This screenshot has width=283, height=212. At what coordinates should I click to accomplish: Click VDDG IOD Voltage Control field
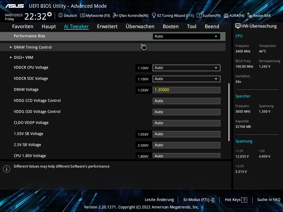pos(187,112)
